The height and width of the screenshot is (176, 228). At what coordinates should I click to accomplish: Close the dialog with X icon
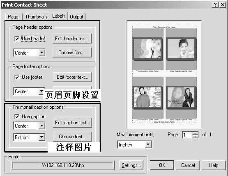(x=223, y=5)
